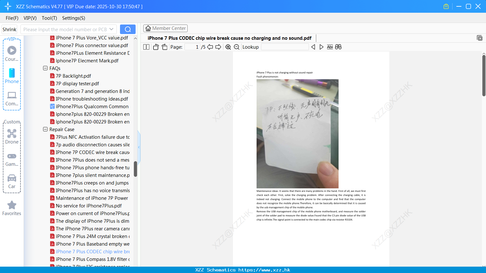486x273 pixels.
Task: Open the Drone category
Action: click(12, 136)
